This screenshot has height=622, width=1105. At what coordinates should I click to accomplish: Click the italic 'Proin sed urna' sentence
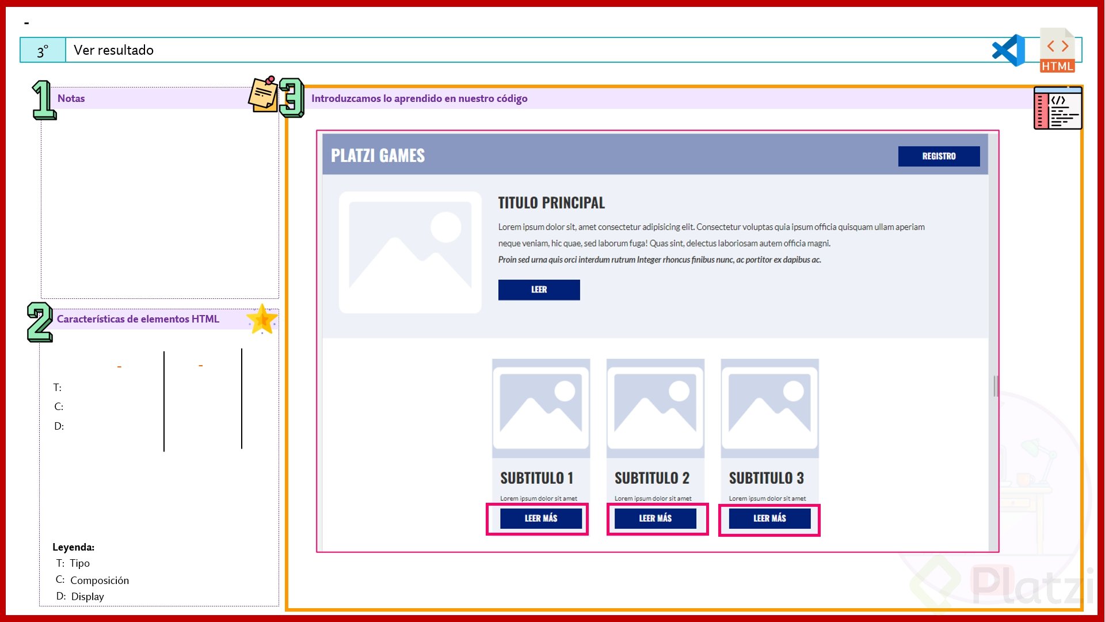coord(660,260)
